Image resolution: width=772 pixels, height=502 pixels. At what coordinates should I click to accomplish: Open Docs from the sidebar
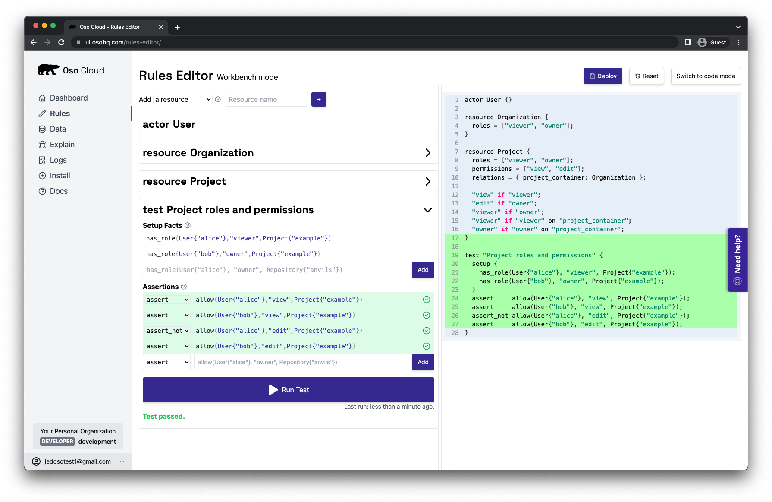[59, 191]
